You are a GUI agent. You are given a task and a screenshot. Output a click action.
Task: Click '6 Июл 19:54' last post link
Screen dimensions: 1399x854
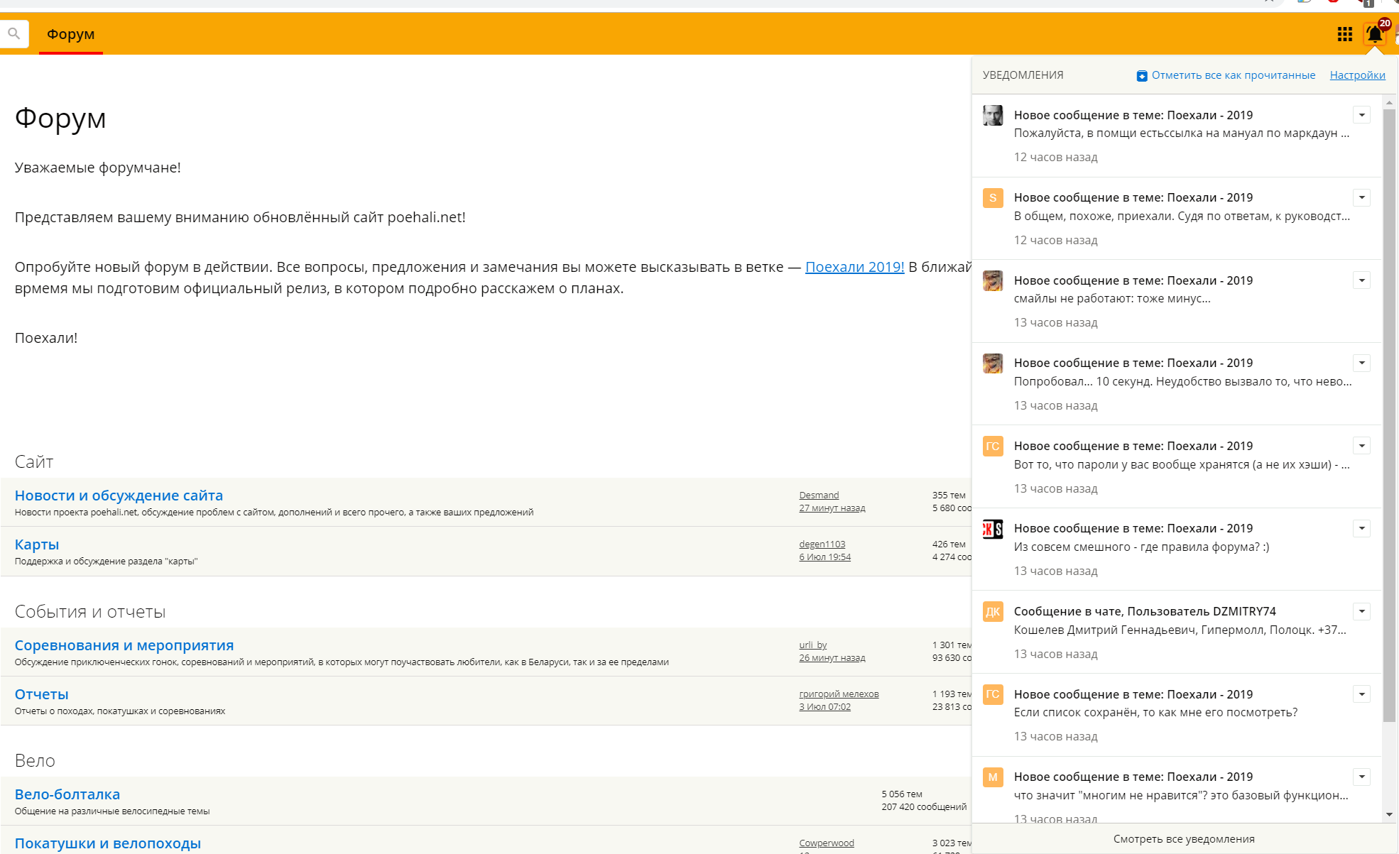click(x=824, y=557)
